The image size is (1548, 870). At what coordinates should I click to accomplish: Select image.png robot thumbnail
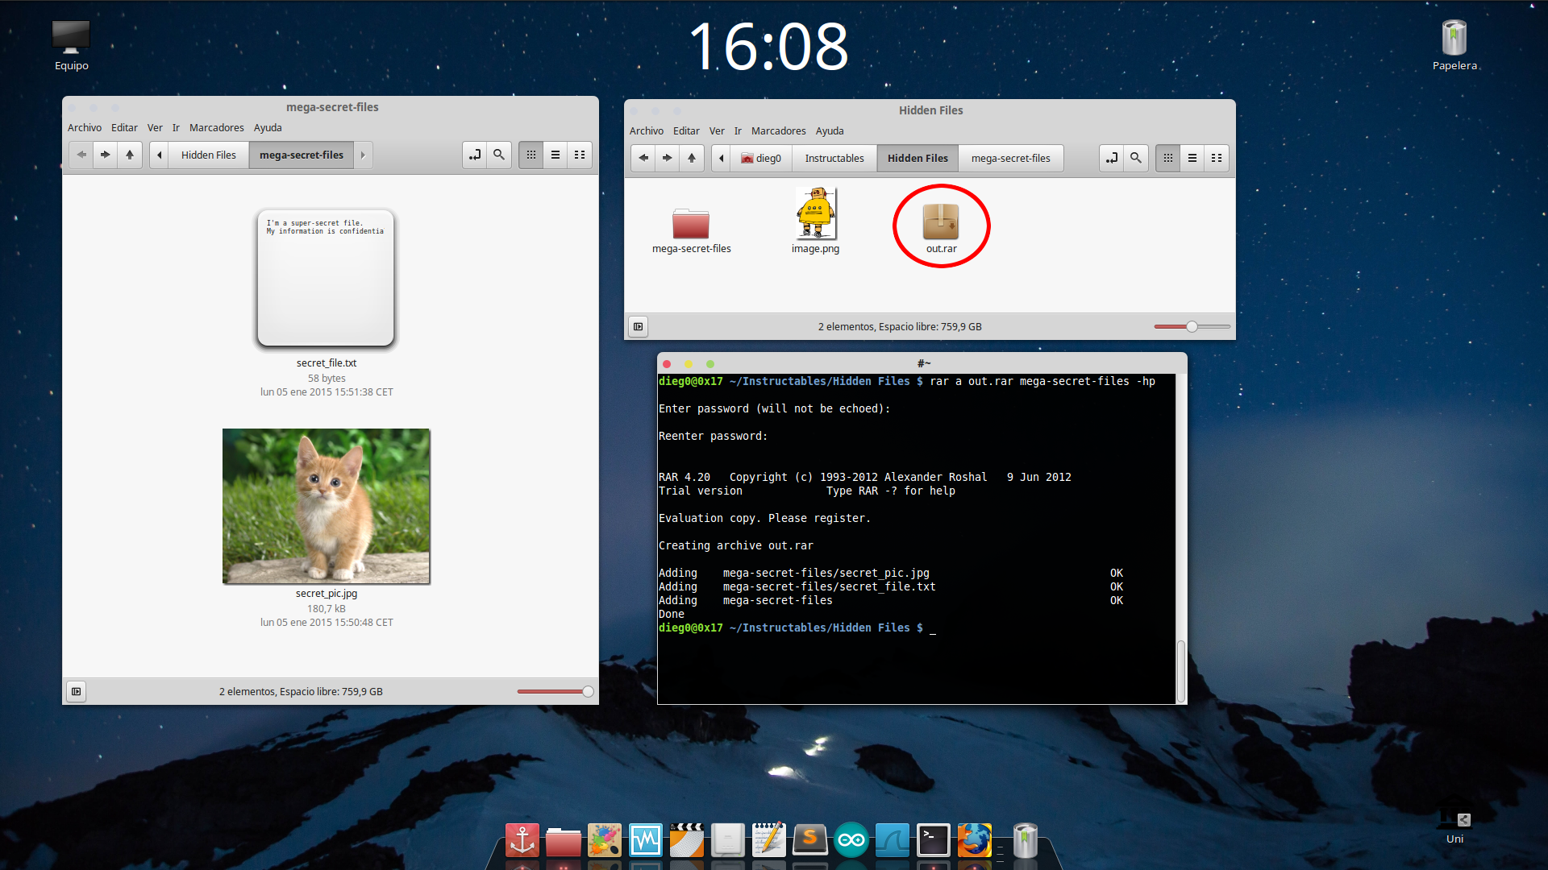point(815,213)
